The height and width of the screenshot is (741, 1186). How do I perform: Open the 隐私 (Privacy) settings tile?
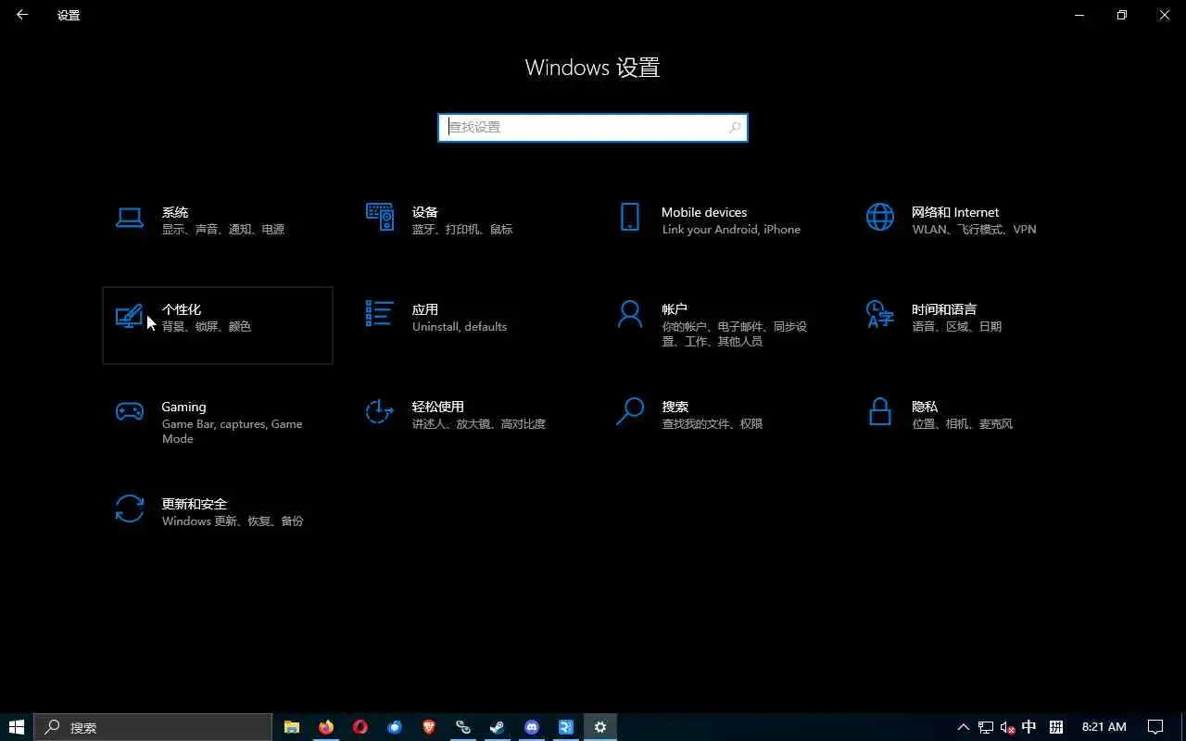click(x=967, y=422)
